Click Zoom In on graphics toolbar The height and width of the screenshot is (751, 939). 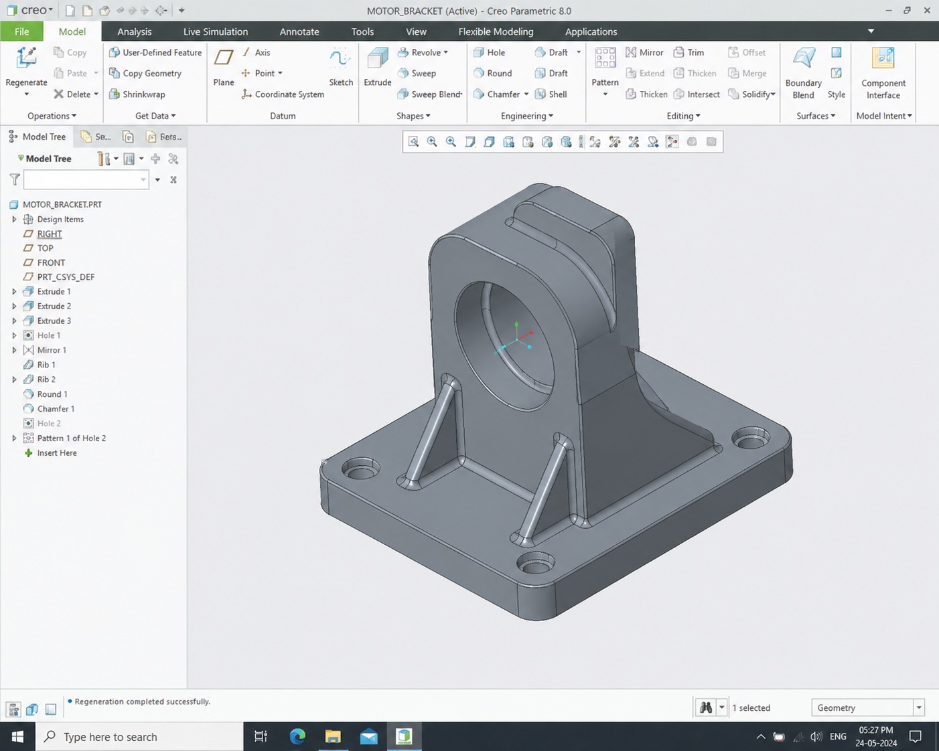432,142
